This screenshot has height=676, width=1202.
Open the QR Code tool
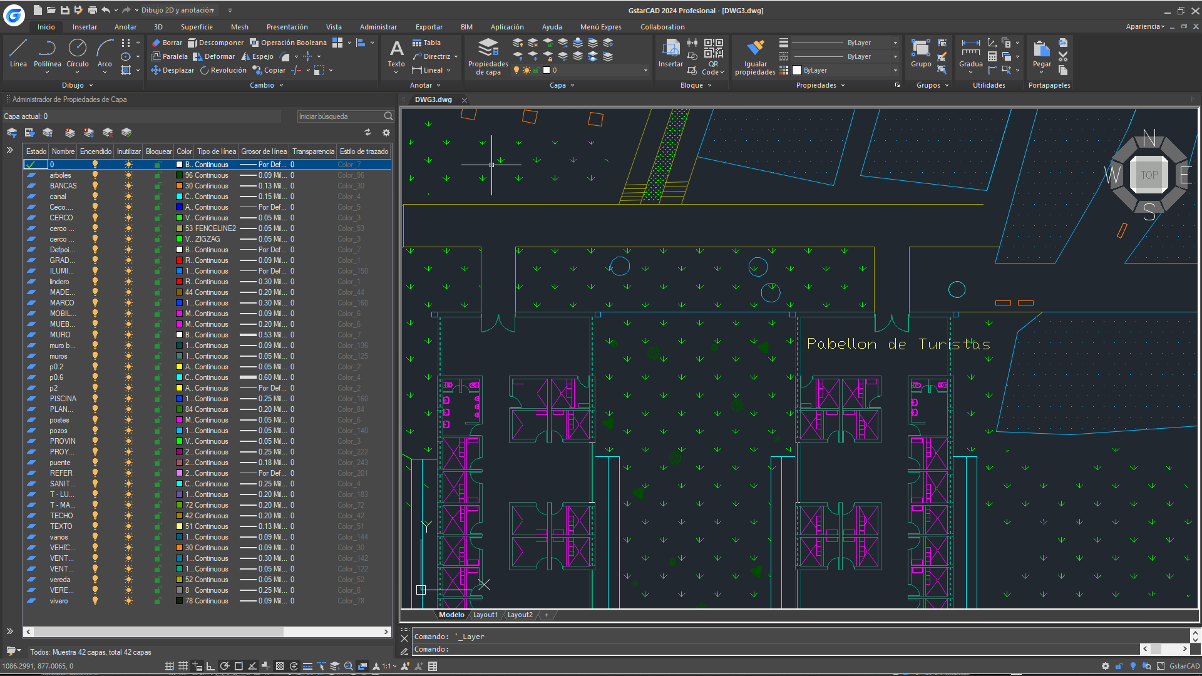tap(713, 56)
